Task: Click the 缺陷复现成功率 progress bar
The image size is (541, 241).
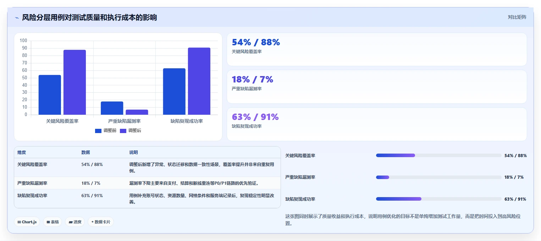Action: coord(438,199)
